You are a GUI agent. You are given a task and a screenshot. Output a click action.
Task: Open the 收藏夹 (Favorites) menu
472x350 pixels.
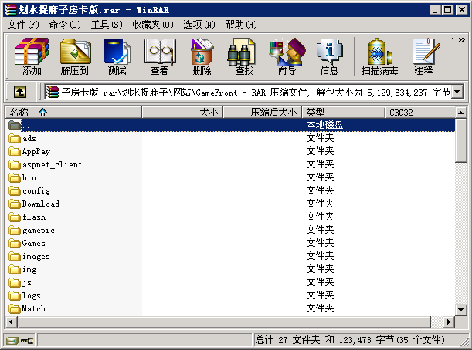(x=152, y=25)
